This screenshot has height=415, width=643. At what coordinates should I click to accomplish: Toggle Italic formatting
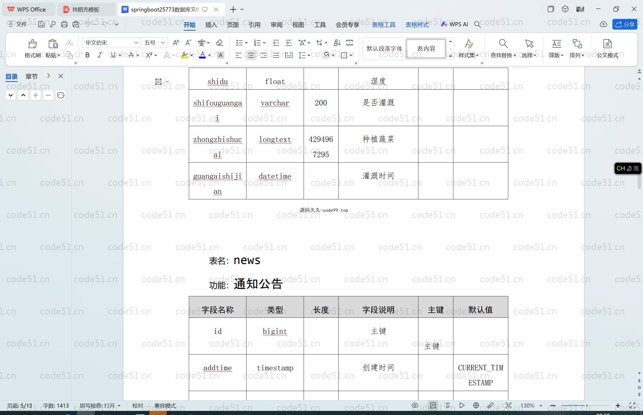click(100, 55)
